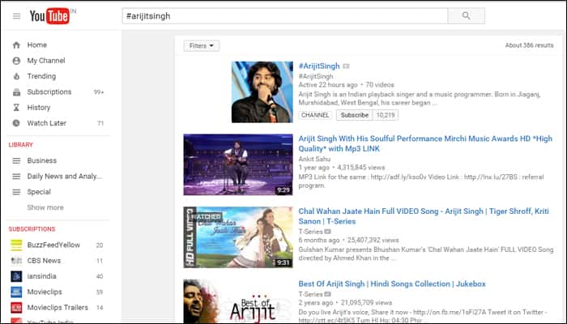Open My Channel in sidebar
Viewport: 567px width, 324px height.
point(46,61)
